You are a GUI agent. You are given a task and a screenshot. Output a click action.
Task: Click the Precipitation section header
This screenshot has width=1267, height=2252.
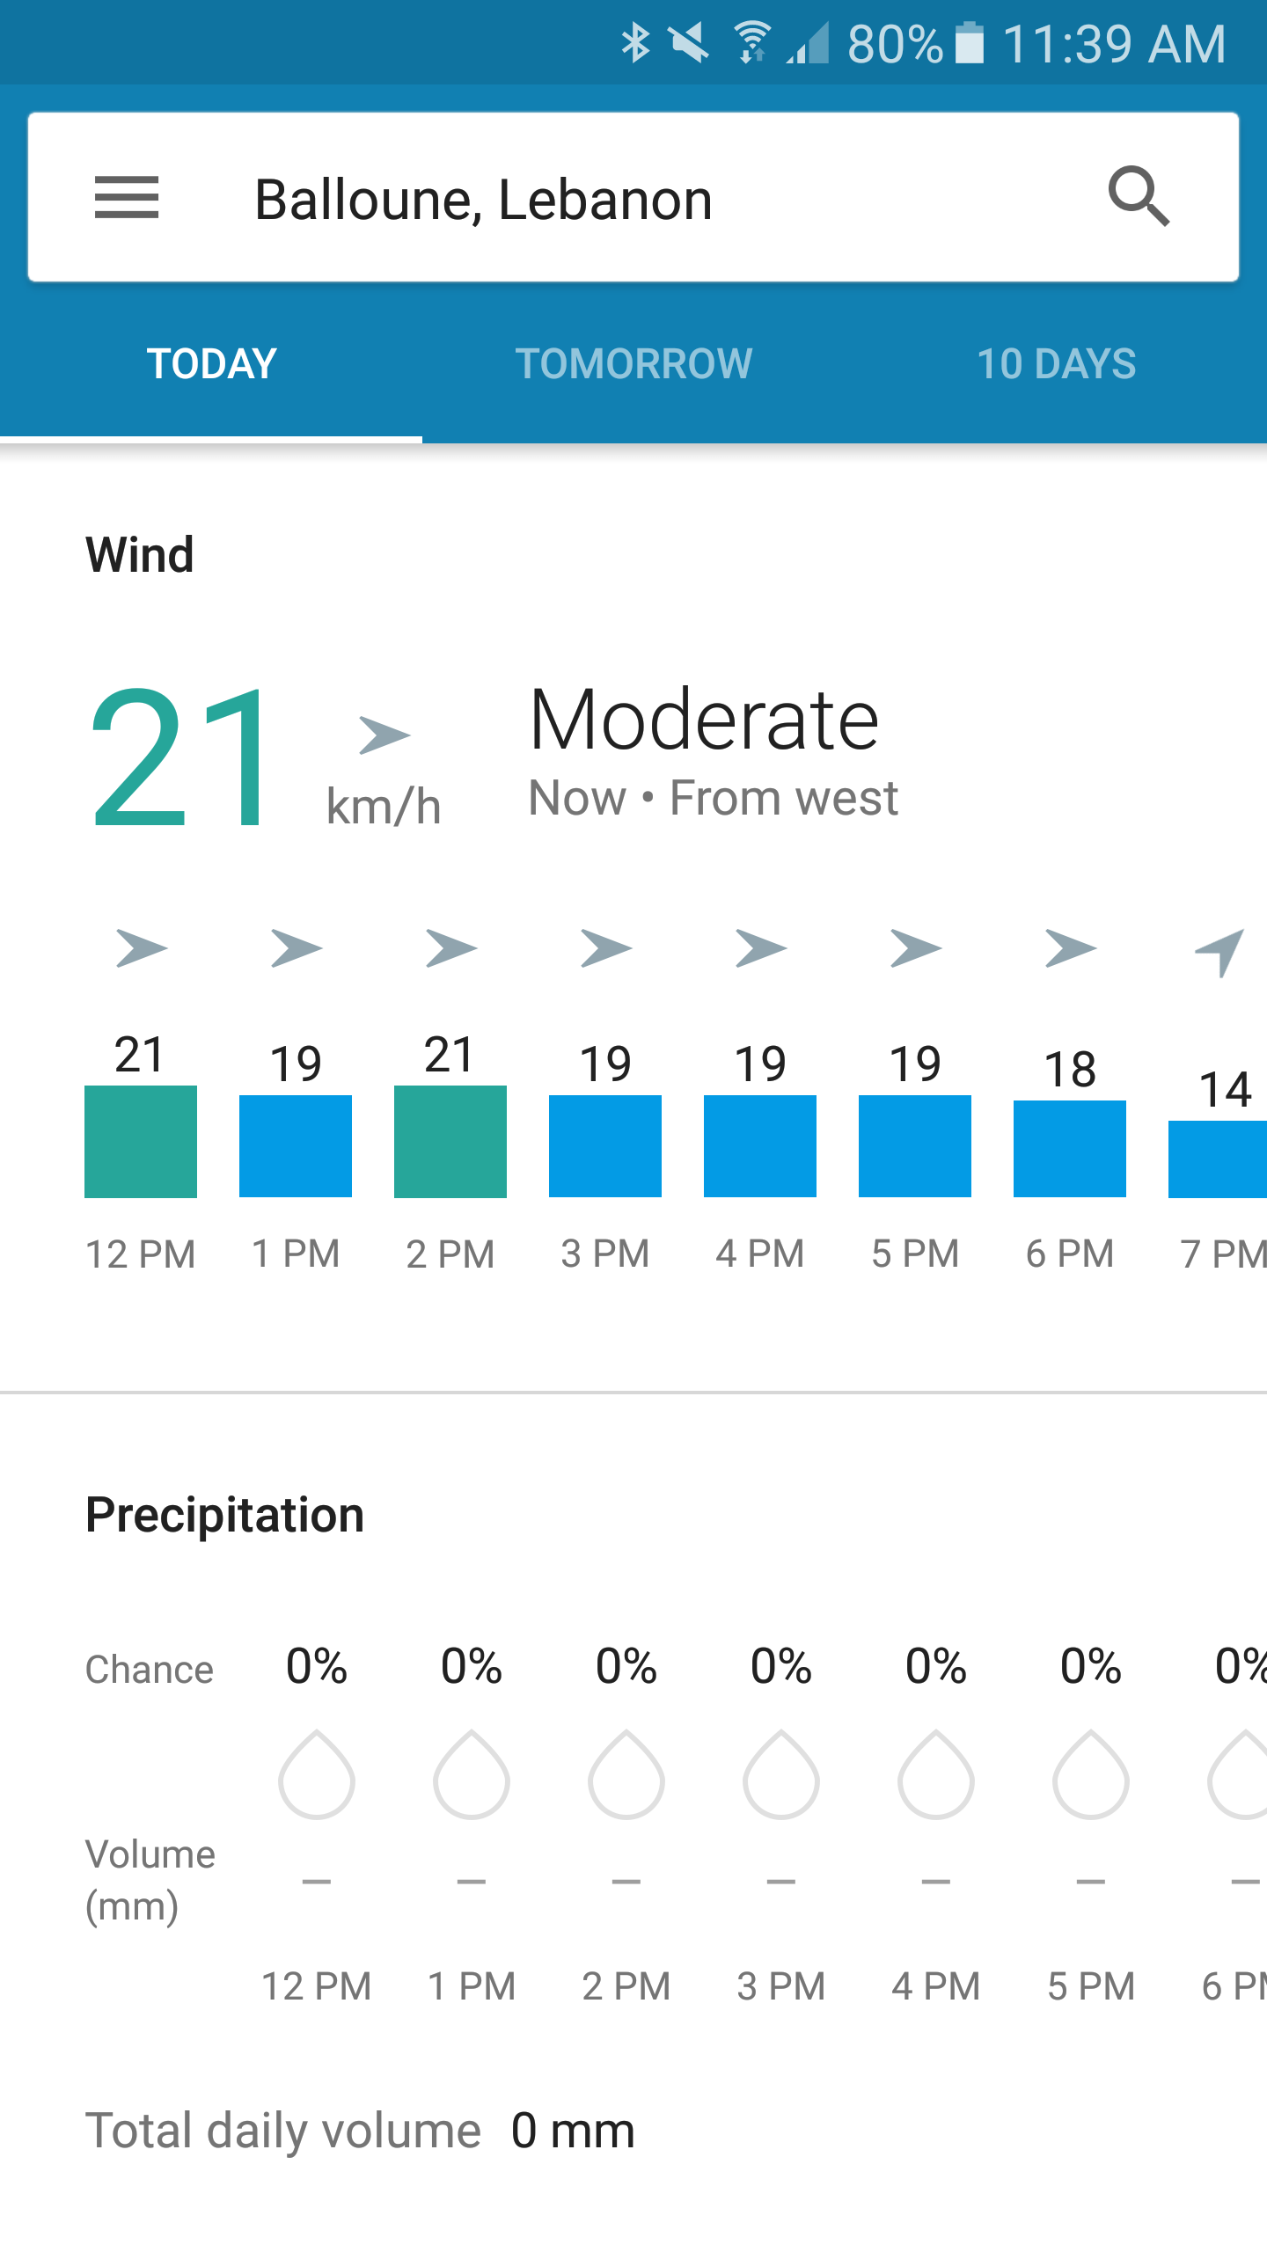click(x=224, y=1514)
